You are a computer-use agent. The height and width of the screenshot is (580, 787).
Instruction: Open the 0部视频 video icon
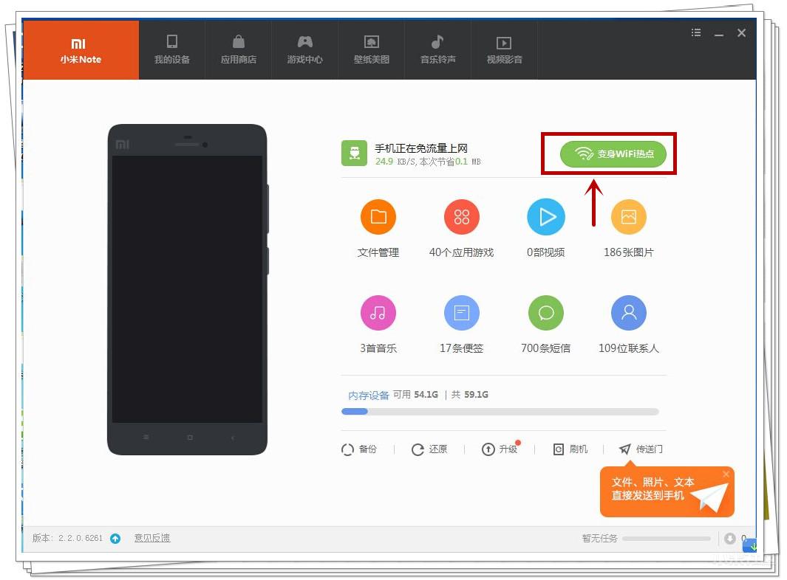[x=545, y=217]
